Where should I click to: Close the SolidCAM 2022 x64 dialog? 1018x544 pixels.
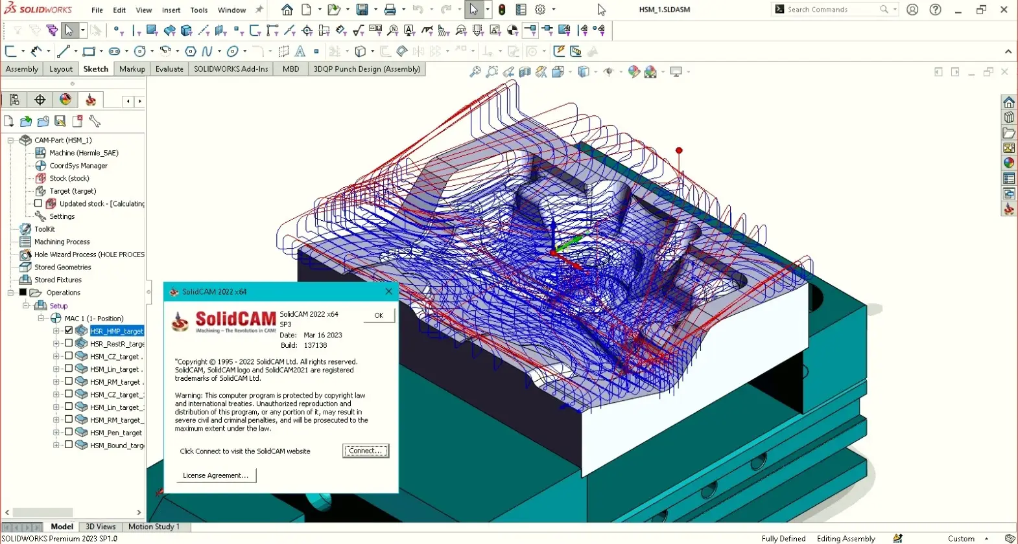point(389,291)
